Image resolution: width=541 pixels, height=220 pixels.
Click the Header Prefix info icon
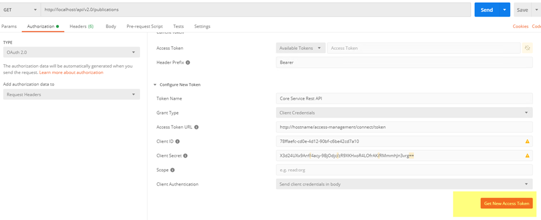(188, 63)
